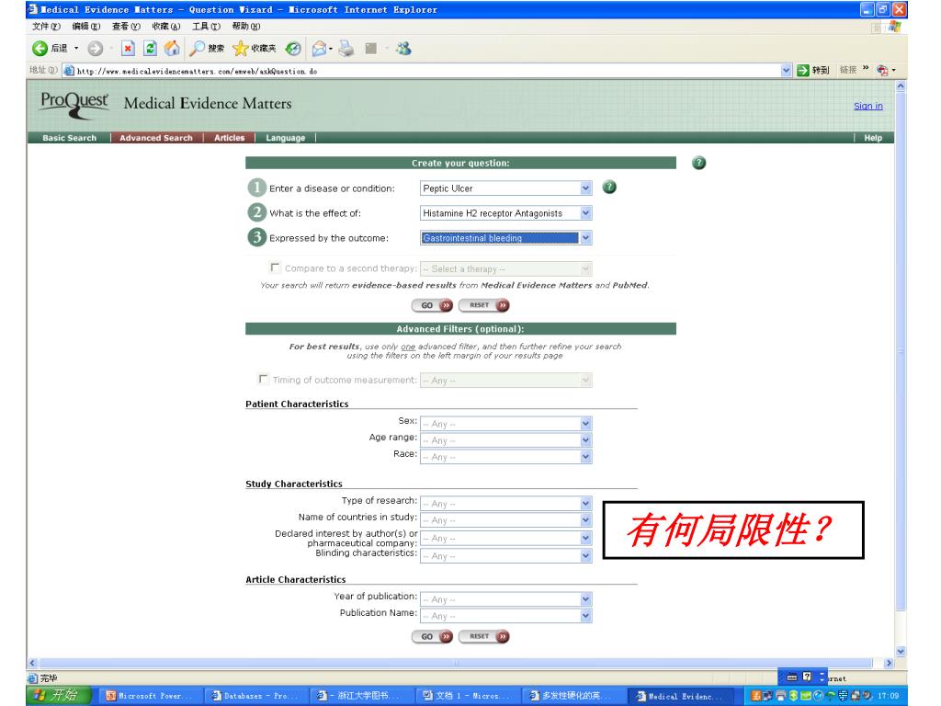Viewport: 941px width, 706px height.
Task: Click the Messenger icon in toolbar
Action: coord(404,49)
